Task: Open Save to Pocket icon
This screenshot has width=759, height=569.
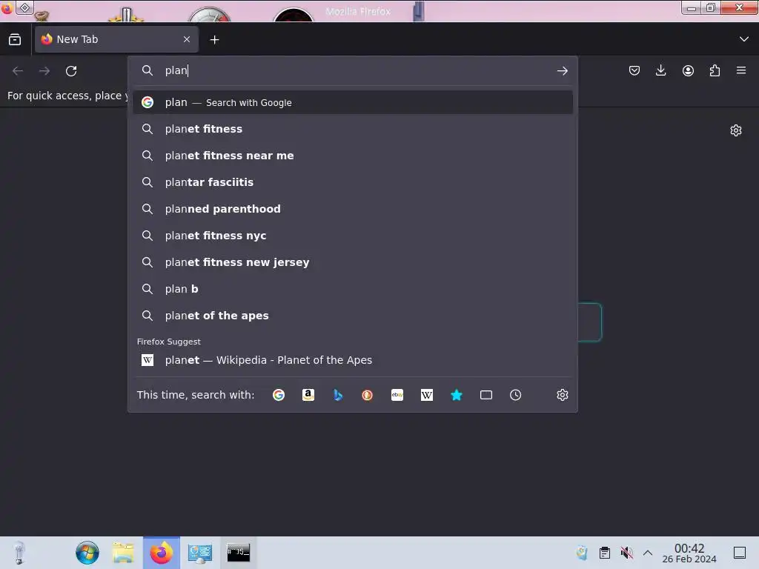Action: pyautogui.click(x=634, y=70)
